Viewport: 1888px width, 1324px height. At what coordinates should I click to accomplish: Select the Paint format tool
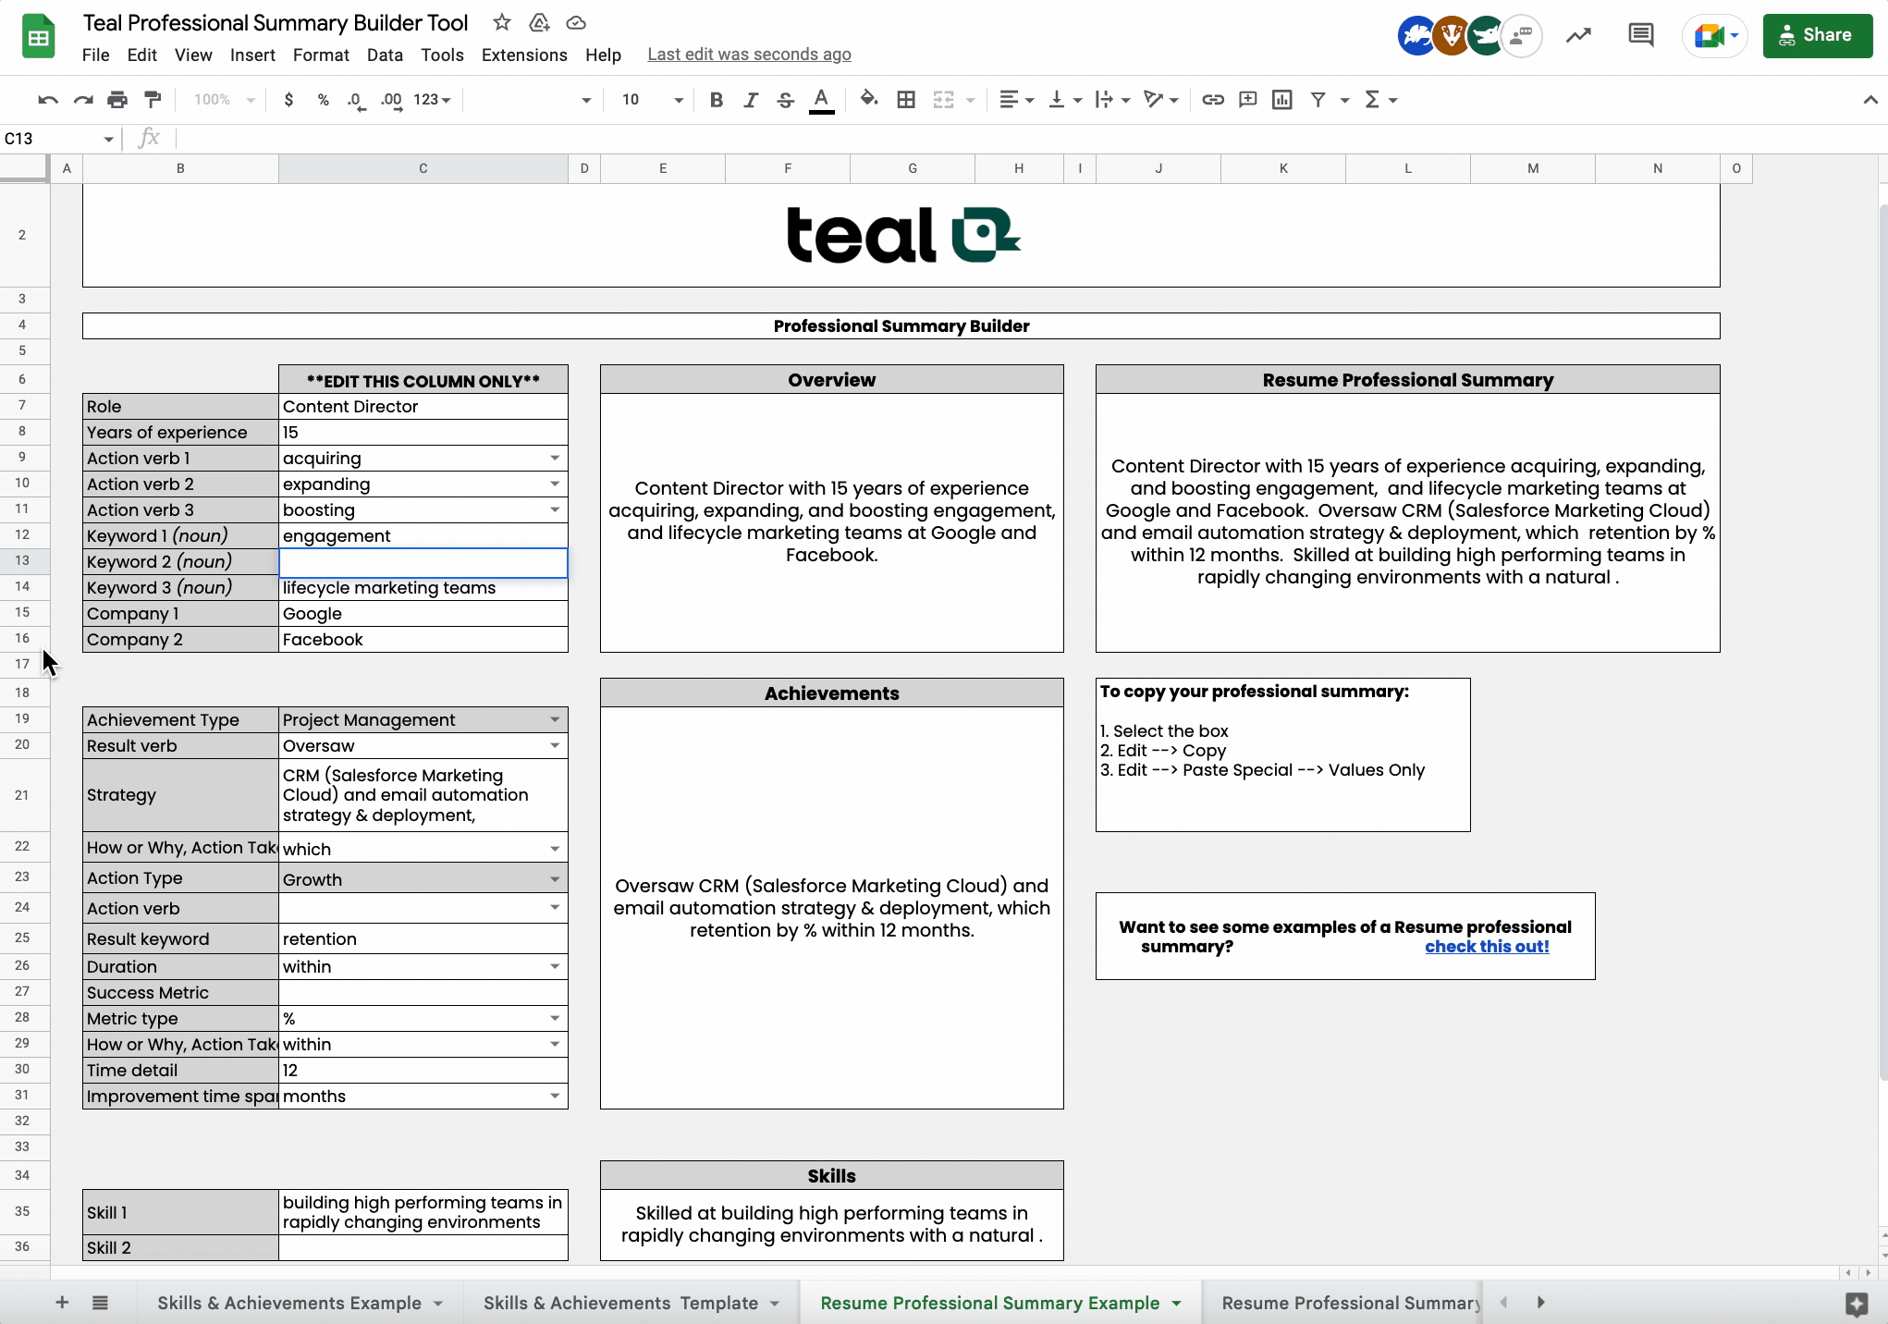(x=153, y=100)
